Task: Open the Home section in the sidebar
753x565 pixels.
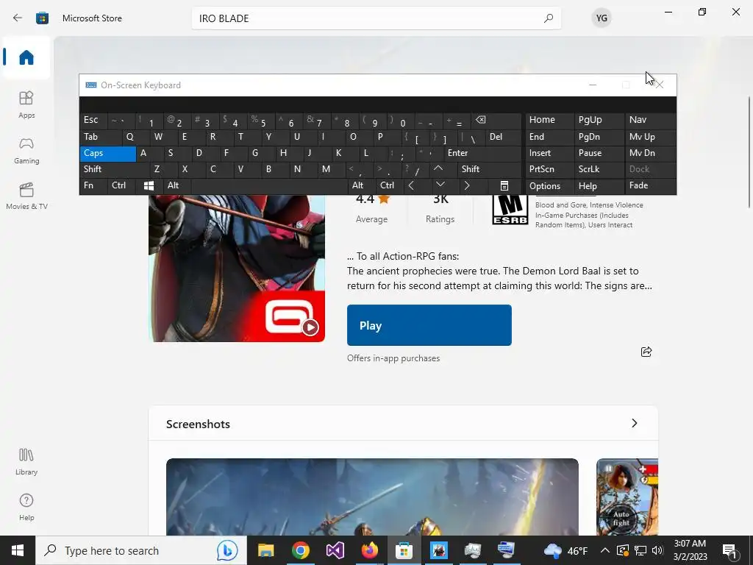Action: pyautogui.click(x=26, y=57)
